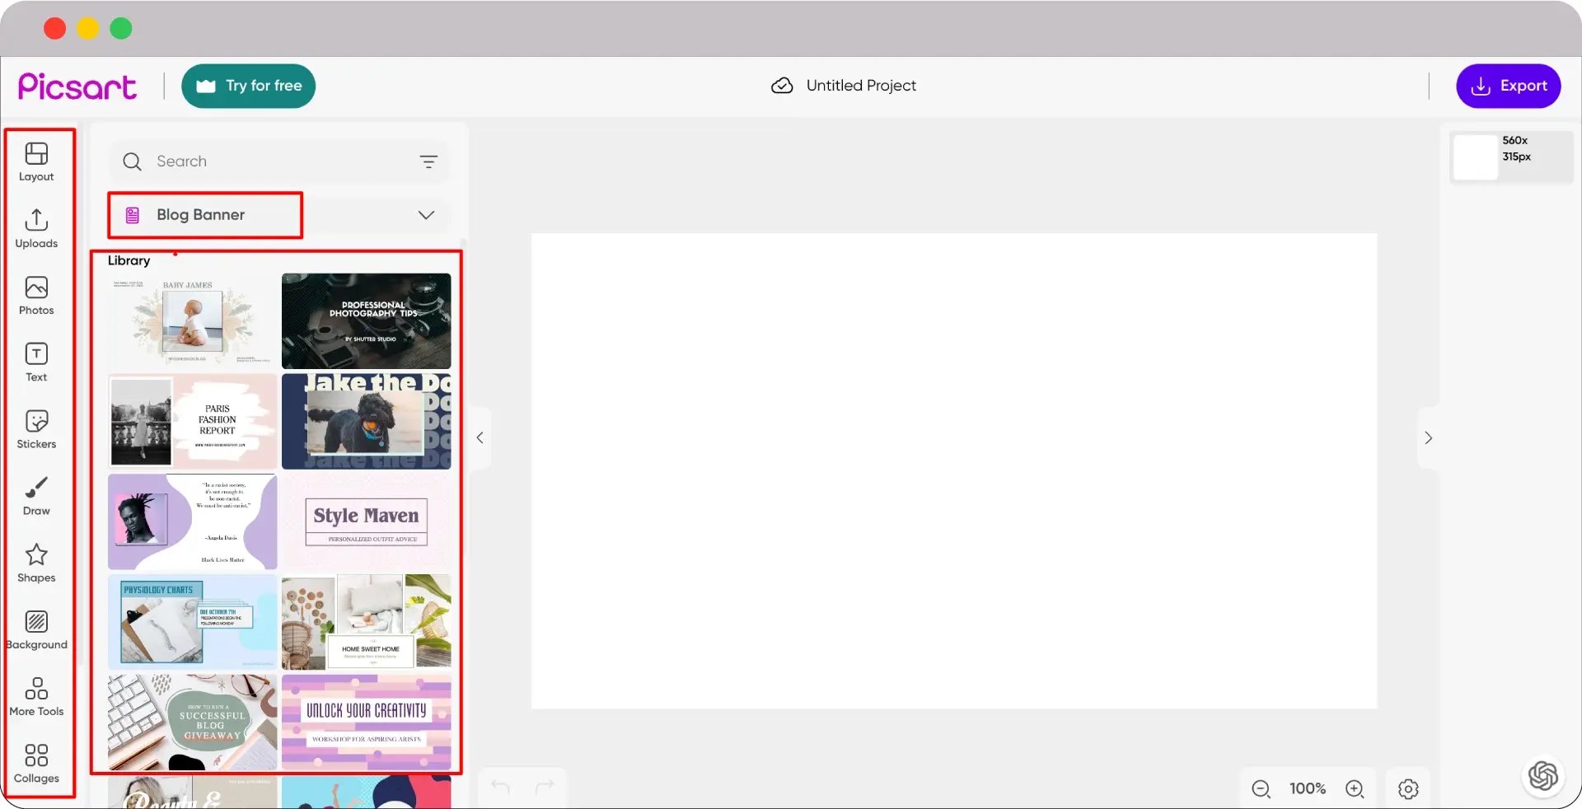Image resolution: width=1582 pixels, height=809 pixels.
Task: Open the Photos tab in sidebar
Action: (x=36, y=295)
